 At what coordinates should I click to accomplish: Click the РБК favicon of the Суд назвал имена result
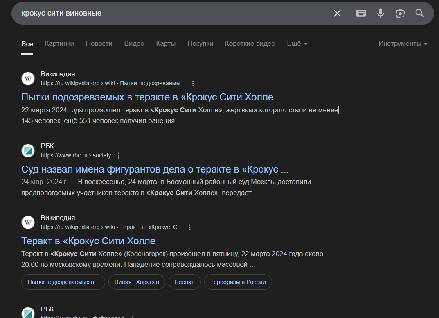pyautogui.click(x=28, y=150)
